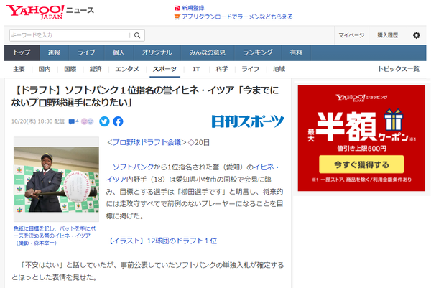This screenshot has width=431, height=288.
Task: Open the ソフトバンク link in article body
Action: (x=133, y=167)
